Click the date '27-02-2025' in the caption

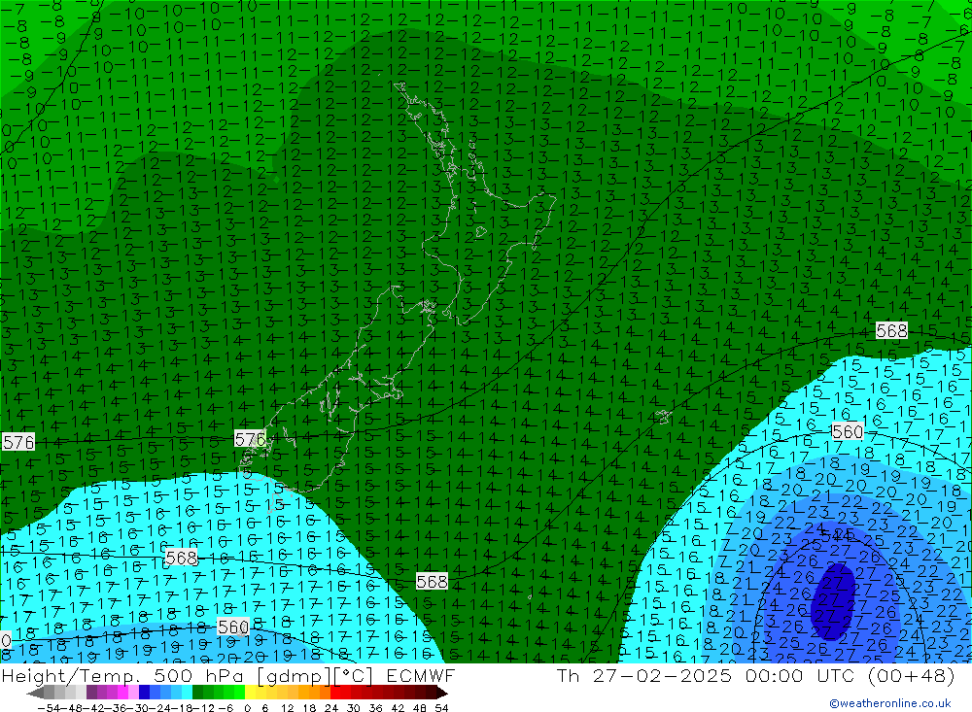pyautogui.click(x=662, y=675)
